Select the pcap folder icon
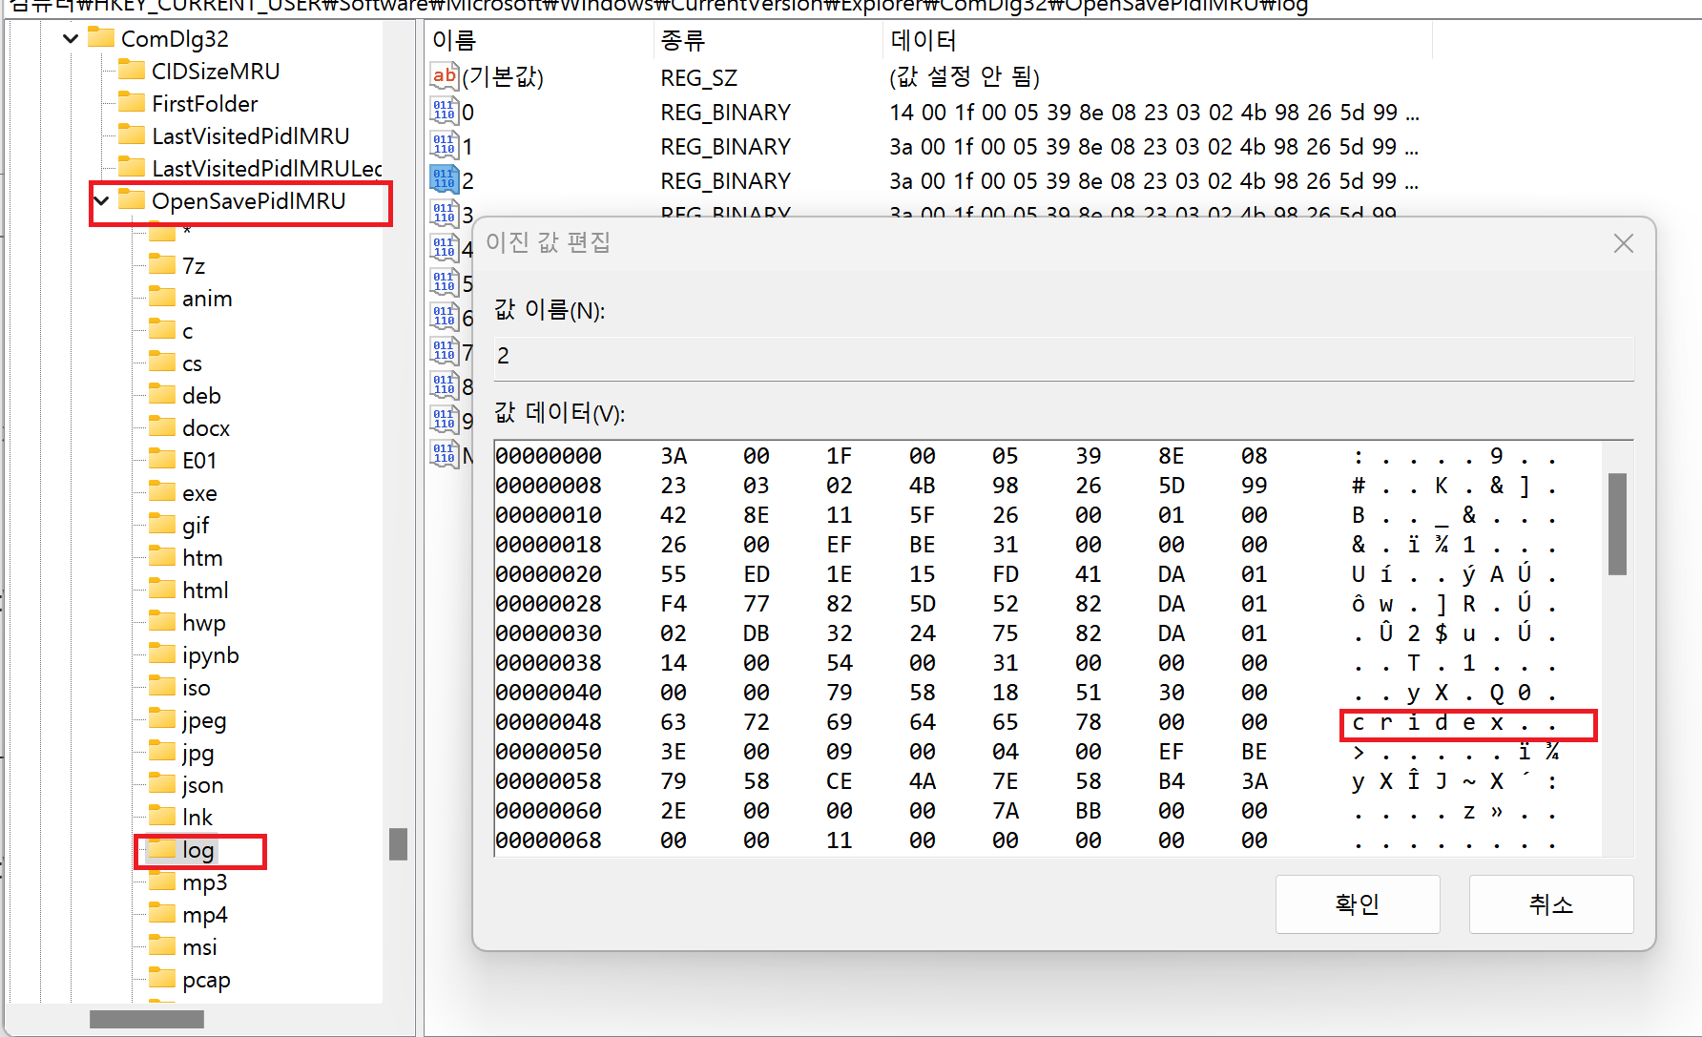The image size is (1702, 1037). click(163, 979)
